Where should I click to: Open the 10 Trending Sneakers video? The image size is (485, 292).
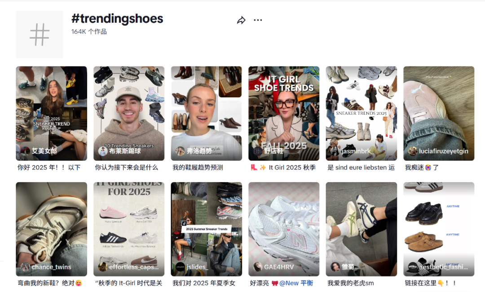click(x=129, y=113)
